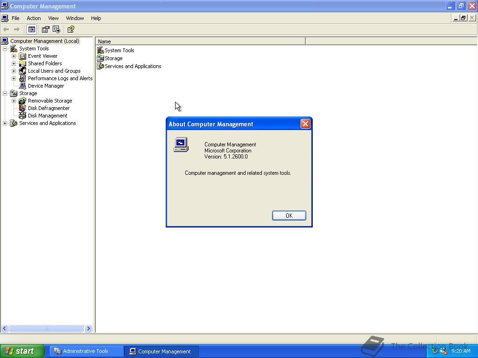Image resolution: width=478 pixels, height=358 pixels.
Task: Click Computer Management taskbar button
Action: coord(161,351)
